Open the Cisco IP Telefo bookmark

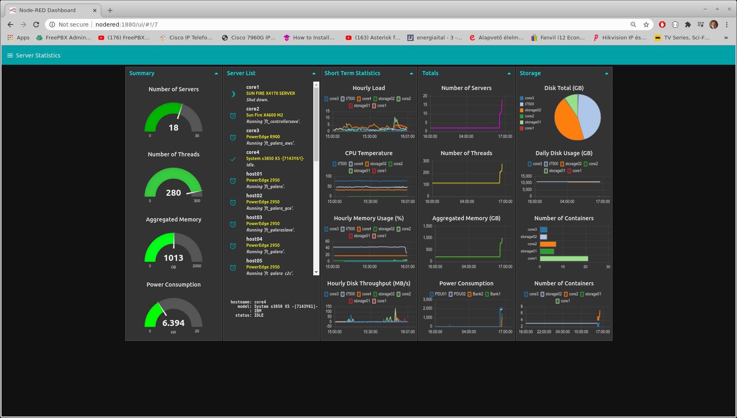click(186, 37)
